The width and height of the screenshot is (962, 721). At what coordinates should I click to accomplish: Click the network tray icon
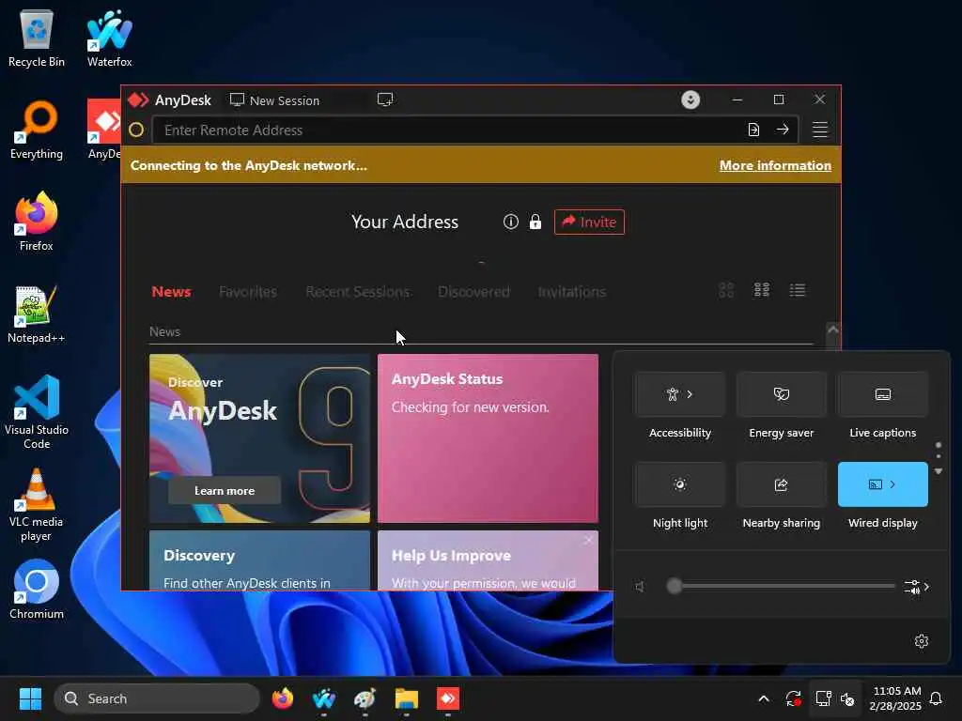click(x=823, y=698)
